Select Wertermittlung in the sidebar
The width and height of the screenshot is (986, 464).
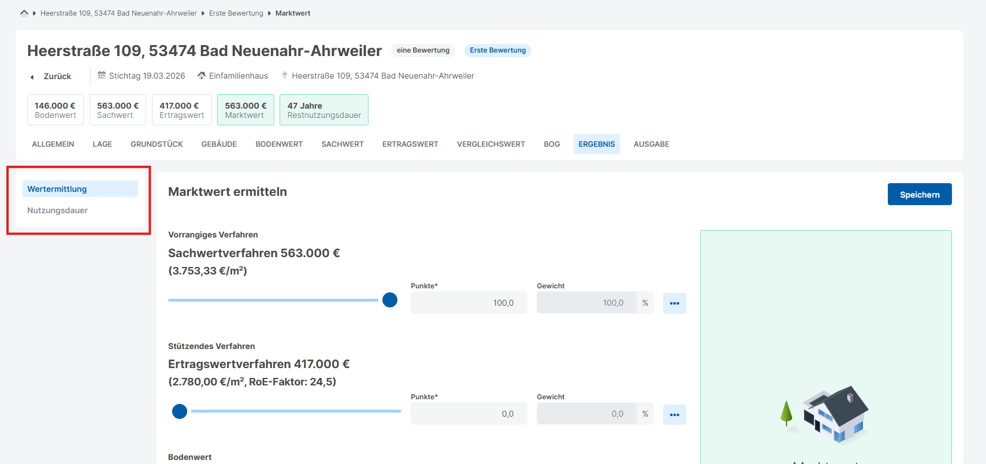(x=57, y=189)
